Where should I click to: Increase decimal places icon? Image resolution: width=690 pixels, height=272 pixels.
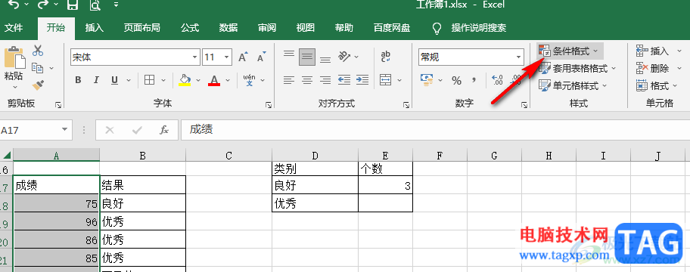497,80
